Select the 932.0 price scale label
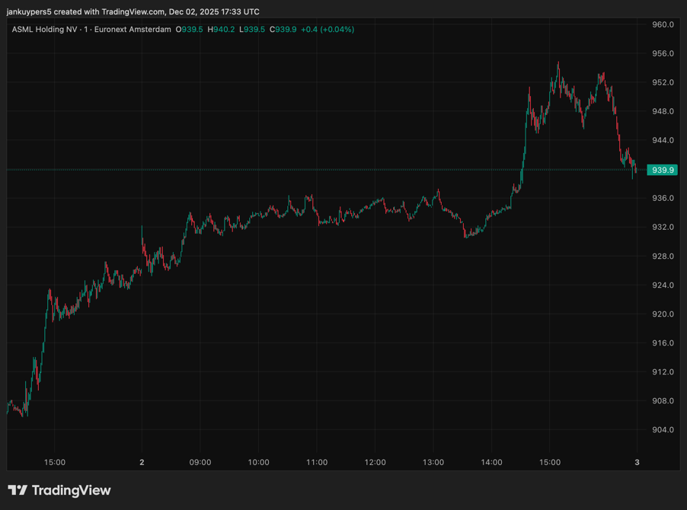Screen dimensions: 687x510 [663, 227]
